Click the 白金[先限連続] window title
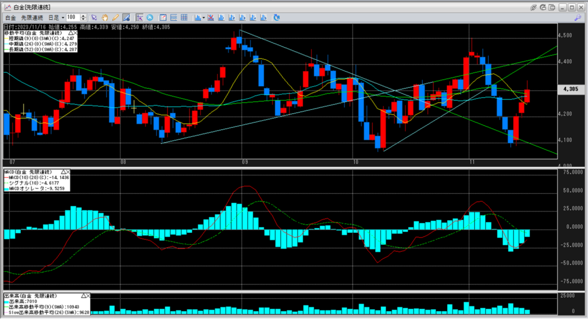This screenshot has height=319, width=588. coord(32,7)
